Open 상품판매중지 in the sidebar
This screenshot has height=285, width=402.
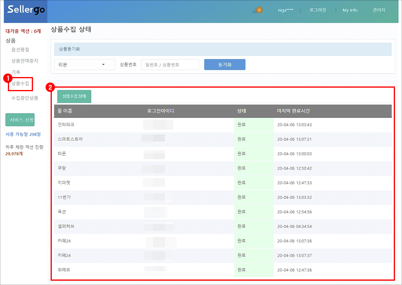tap(25, 61)
